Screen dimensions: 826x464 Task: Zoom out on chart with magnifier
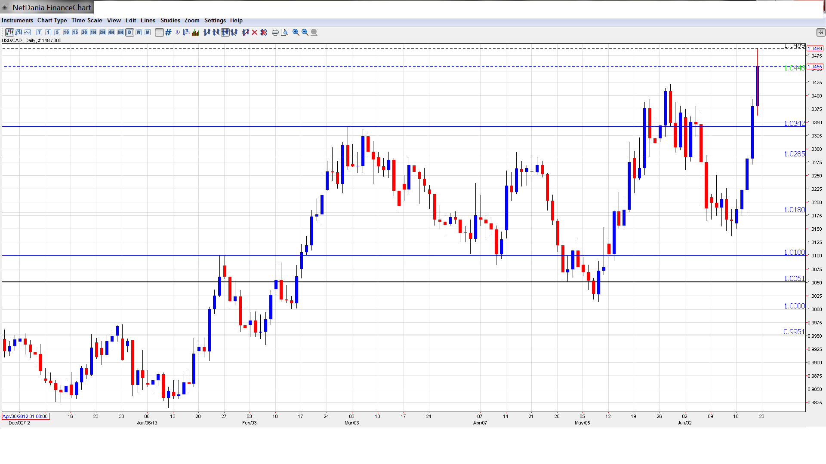click(305, 32)
